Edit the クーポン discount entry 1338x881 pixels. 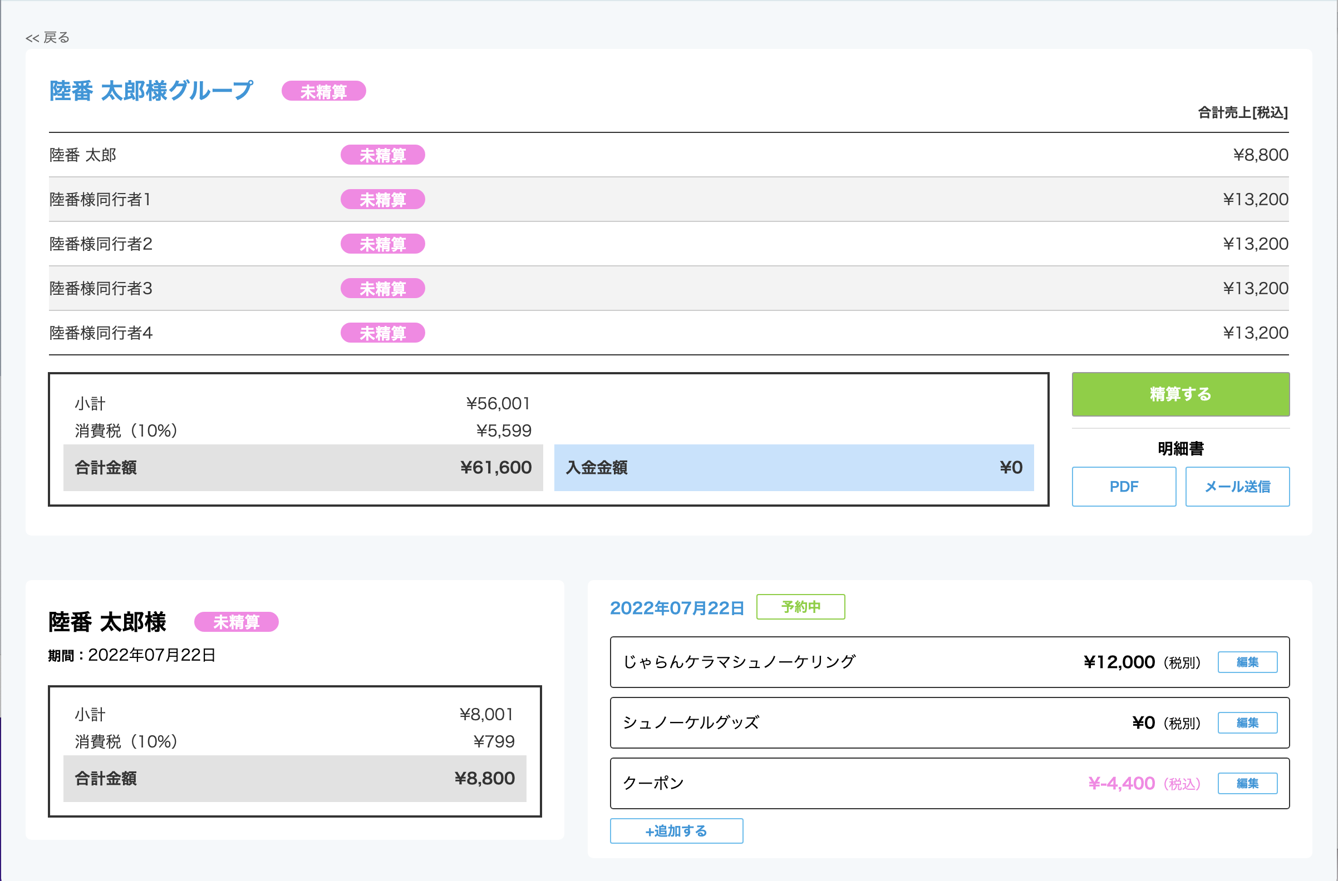pos(1248,783)
